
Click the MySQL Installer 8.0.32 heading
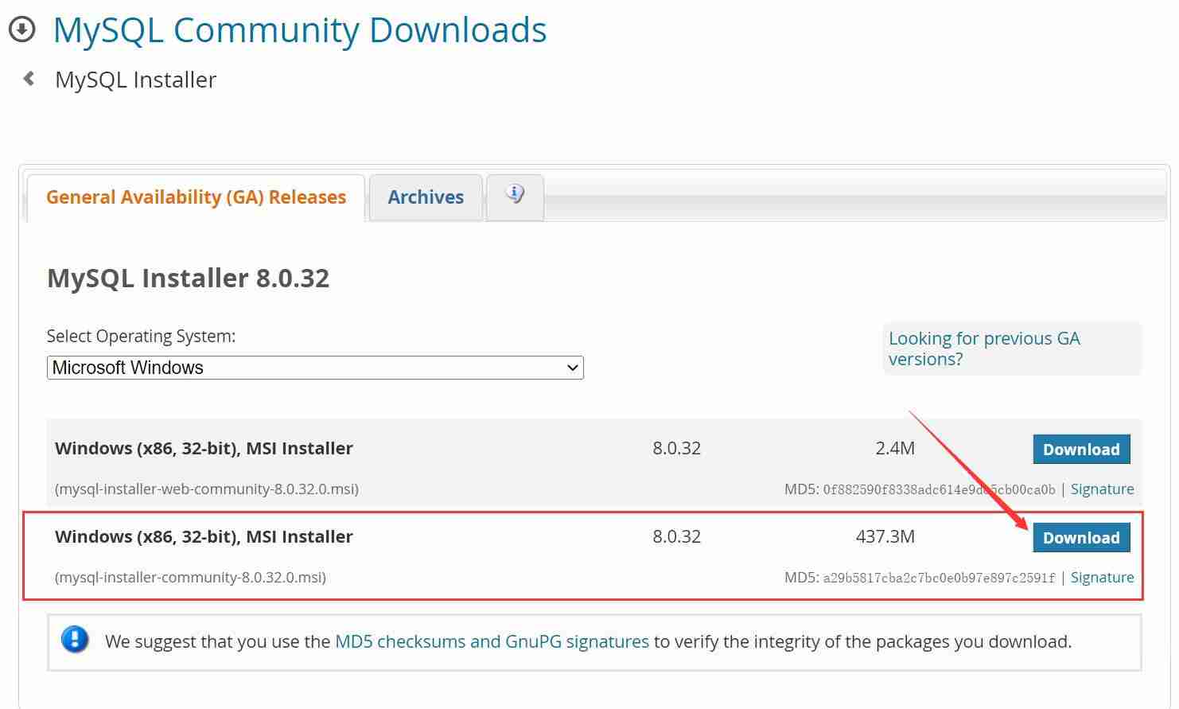pos(188,279)
